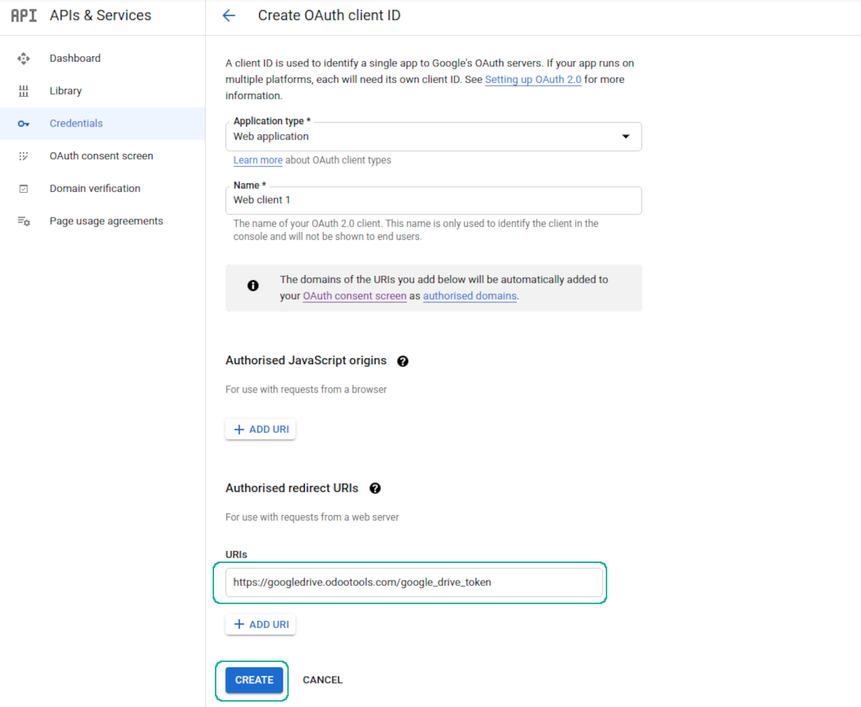Screen dimensions: 861x707
Task: Click the Library icon in sidebar
Action: pos(24,91)
